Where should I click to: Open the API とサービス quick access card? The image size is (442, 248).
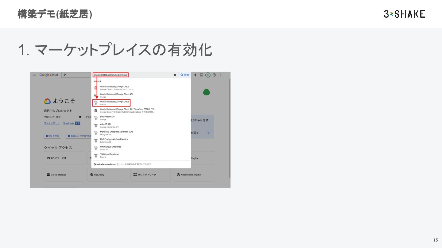pos(64,158)
